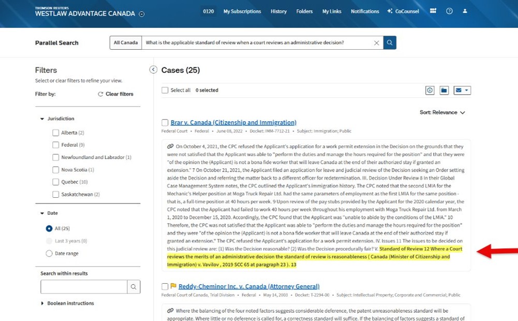The width and height of the screenshot is (518, 321).
Task: Run the search with the magnifier button
Action: pyautogui.click(x=390, y=42)
